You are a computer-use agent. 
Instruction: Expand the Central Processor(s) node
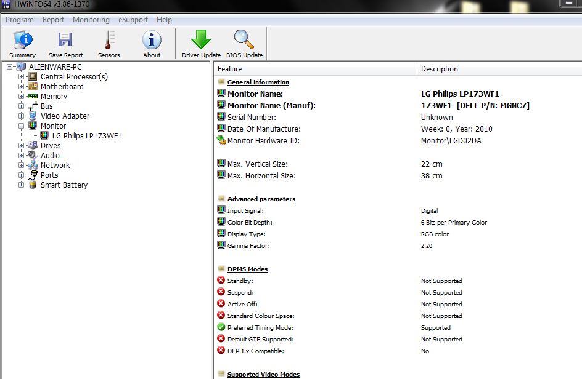coord(21,77)
